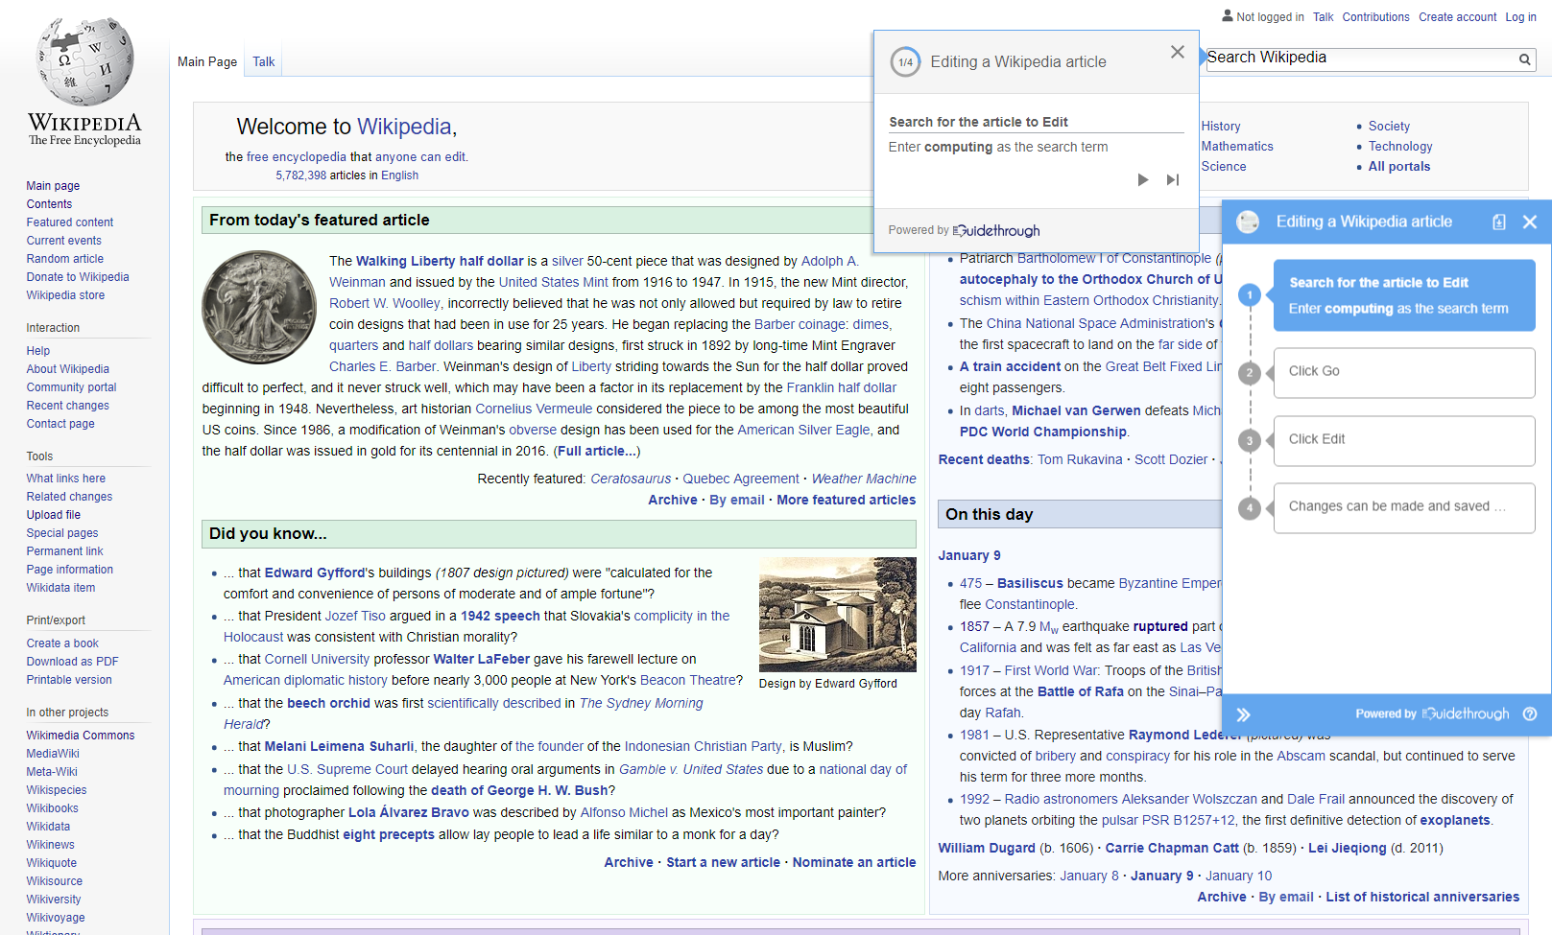Open the January 10 anniversaries link
Screen dimensions: 1552x935
tap(1239, 876)
